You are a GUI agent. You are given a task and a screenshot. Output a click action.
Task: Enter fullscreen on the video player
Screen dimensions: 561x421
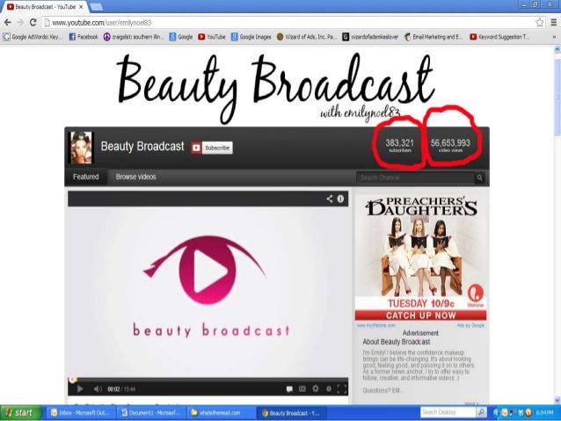tap(342, 389)
